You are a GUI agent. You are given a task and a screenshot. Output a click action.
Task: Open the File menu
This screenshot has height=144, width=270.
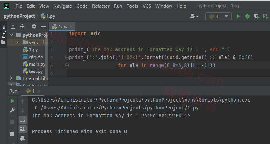coord(19,6)
